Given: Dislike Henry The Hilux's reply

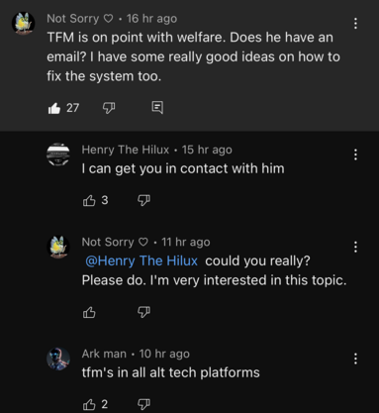Looking at the screenshot, I should coord(143,200).
